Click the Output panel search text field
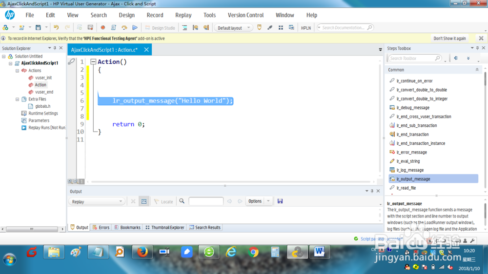Screen dimensions: 488x274 206,201
